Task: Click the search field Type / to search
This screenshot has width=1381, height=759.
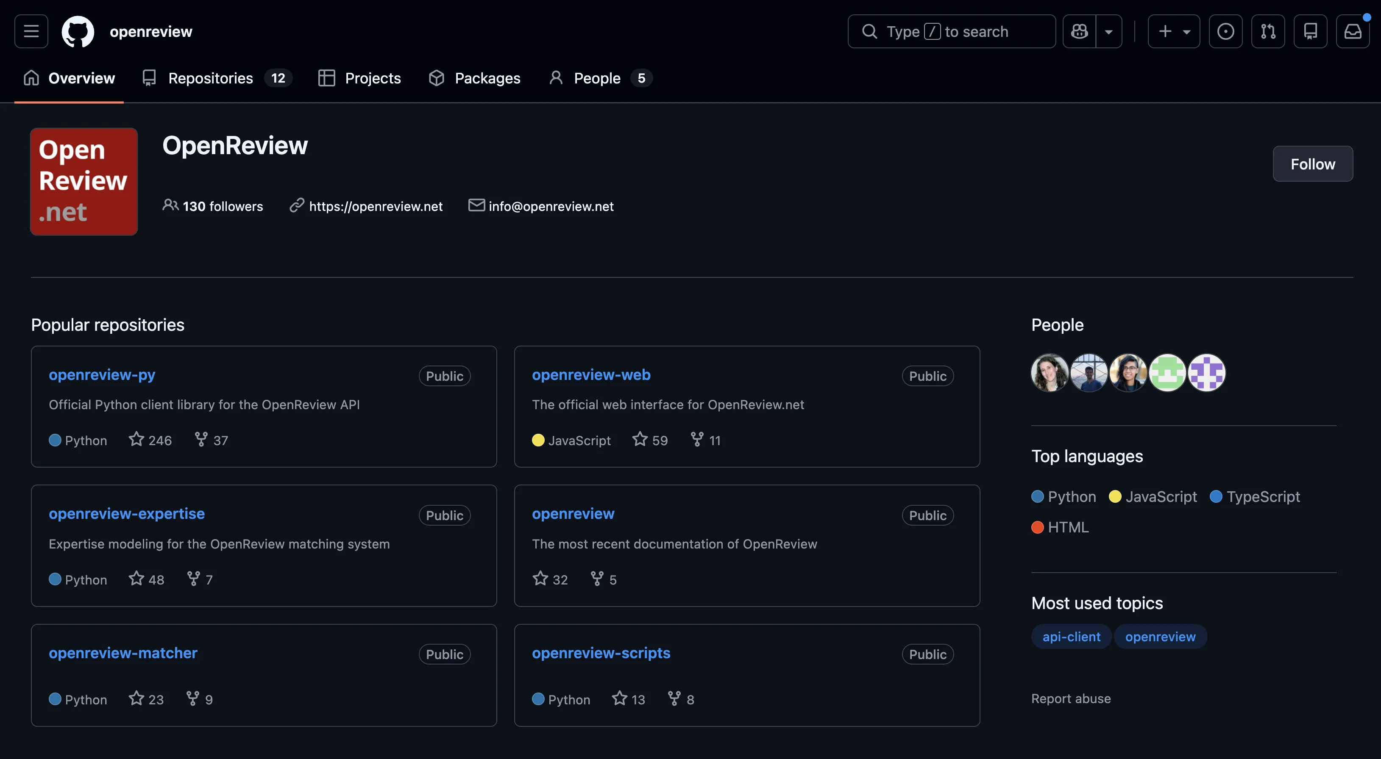Action: click(x=952, y=32)
